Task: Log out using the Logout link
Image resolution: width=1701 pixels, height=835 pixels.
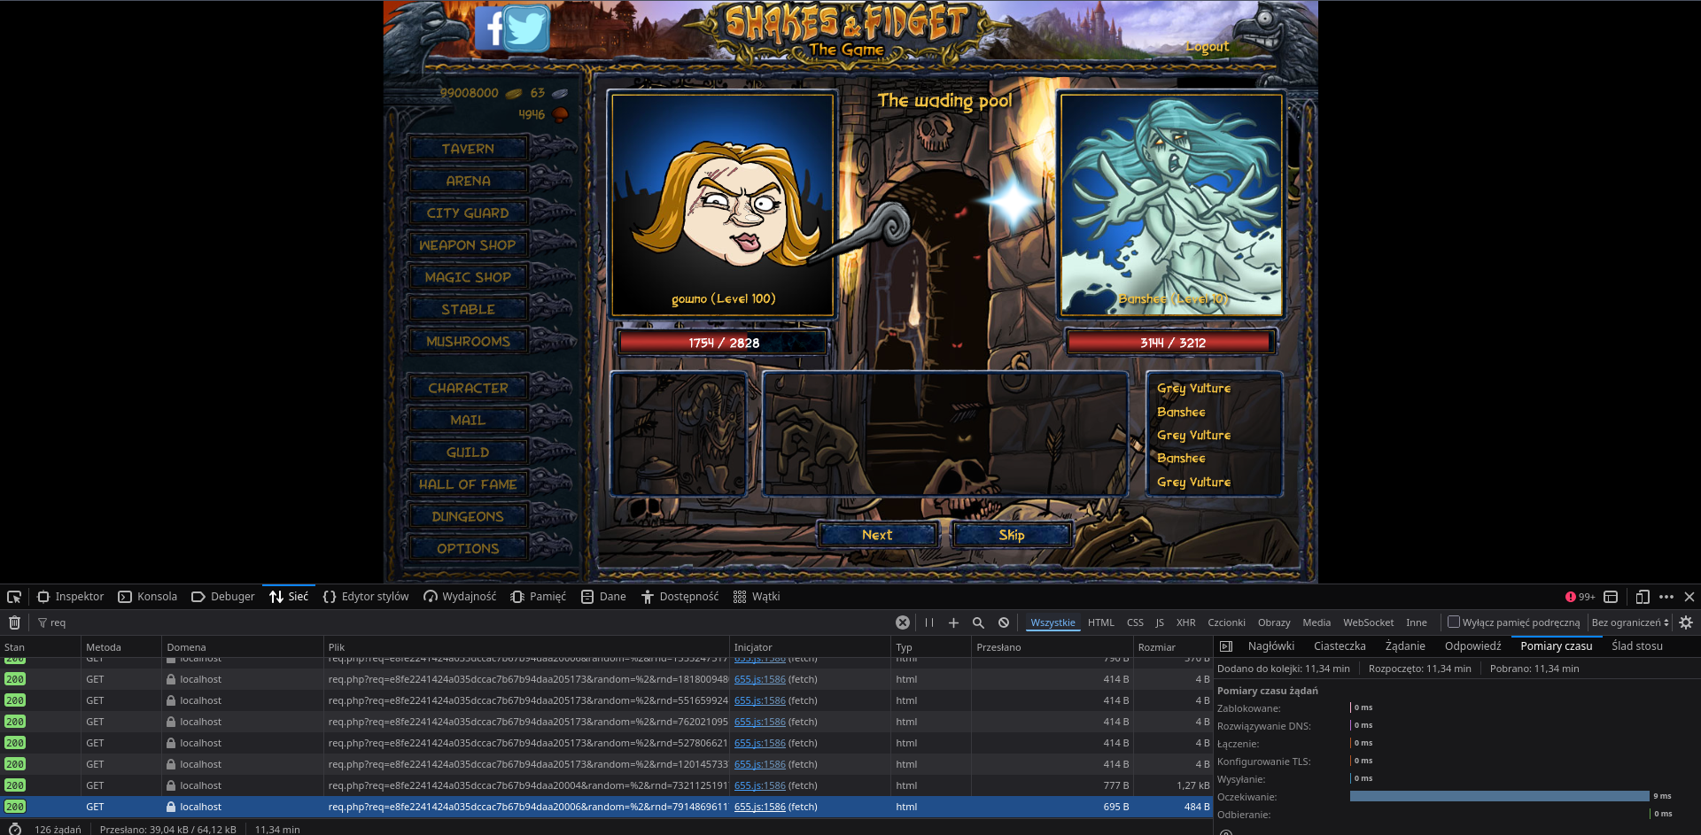Action: click(x=1208, y=47)
